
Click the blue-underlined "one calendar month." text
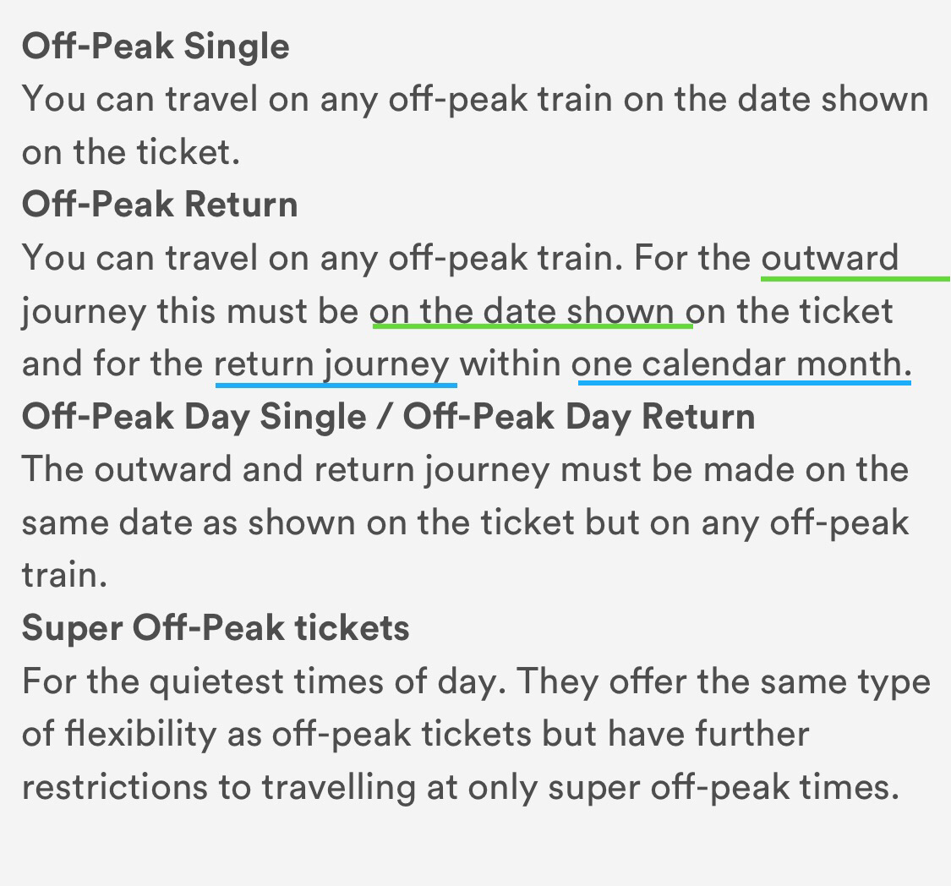[741, 364]
